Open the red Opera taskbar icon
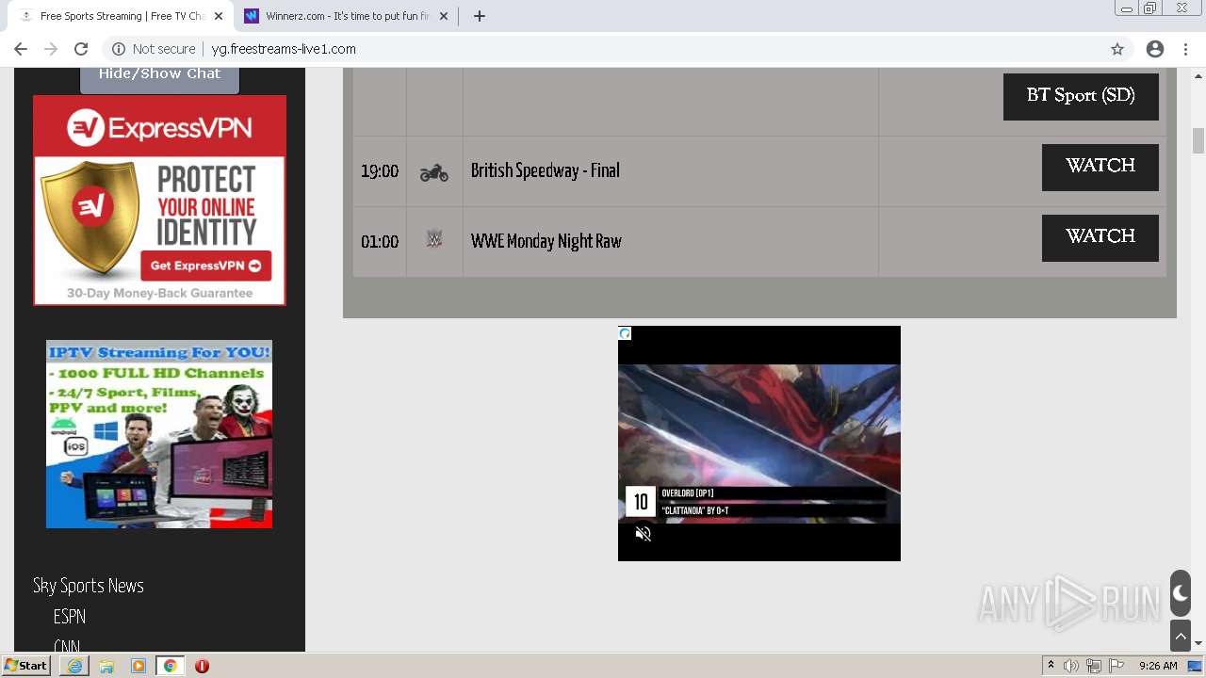The image size is (1206, 678). (x=202, y=666)
